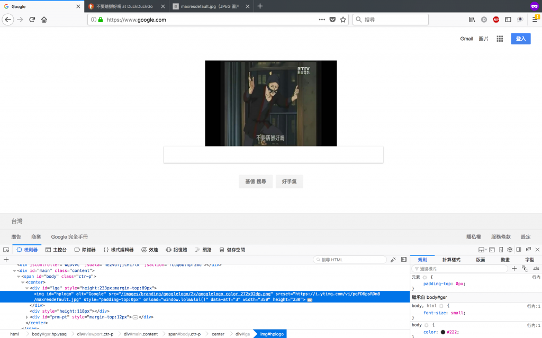This screenshot has height=338, width=542.
Task: Select div#lga in the breadcrumb trail
Action: [242, 334]
